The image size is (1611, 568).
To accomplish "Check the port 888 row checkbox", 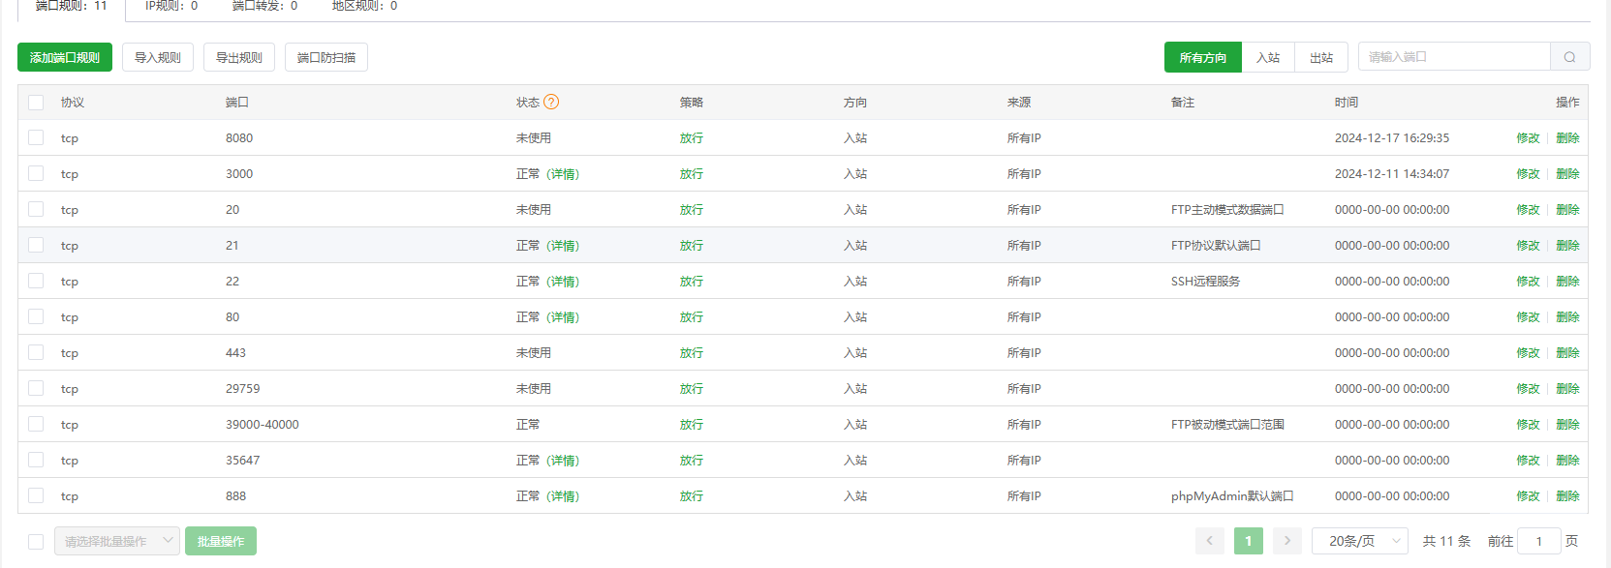I will [36, 495].
